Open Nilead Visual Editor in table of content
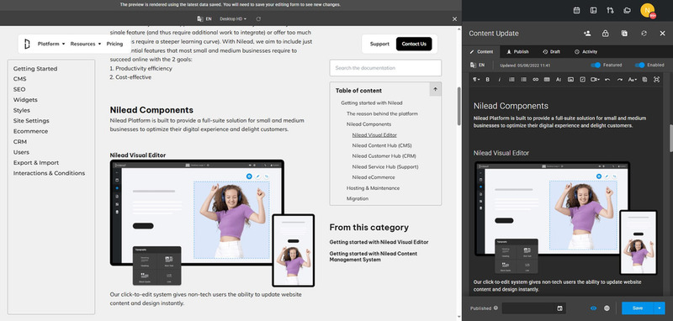This screenshot has width=673, height=321. 374,135
